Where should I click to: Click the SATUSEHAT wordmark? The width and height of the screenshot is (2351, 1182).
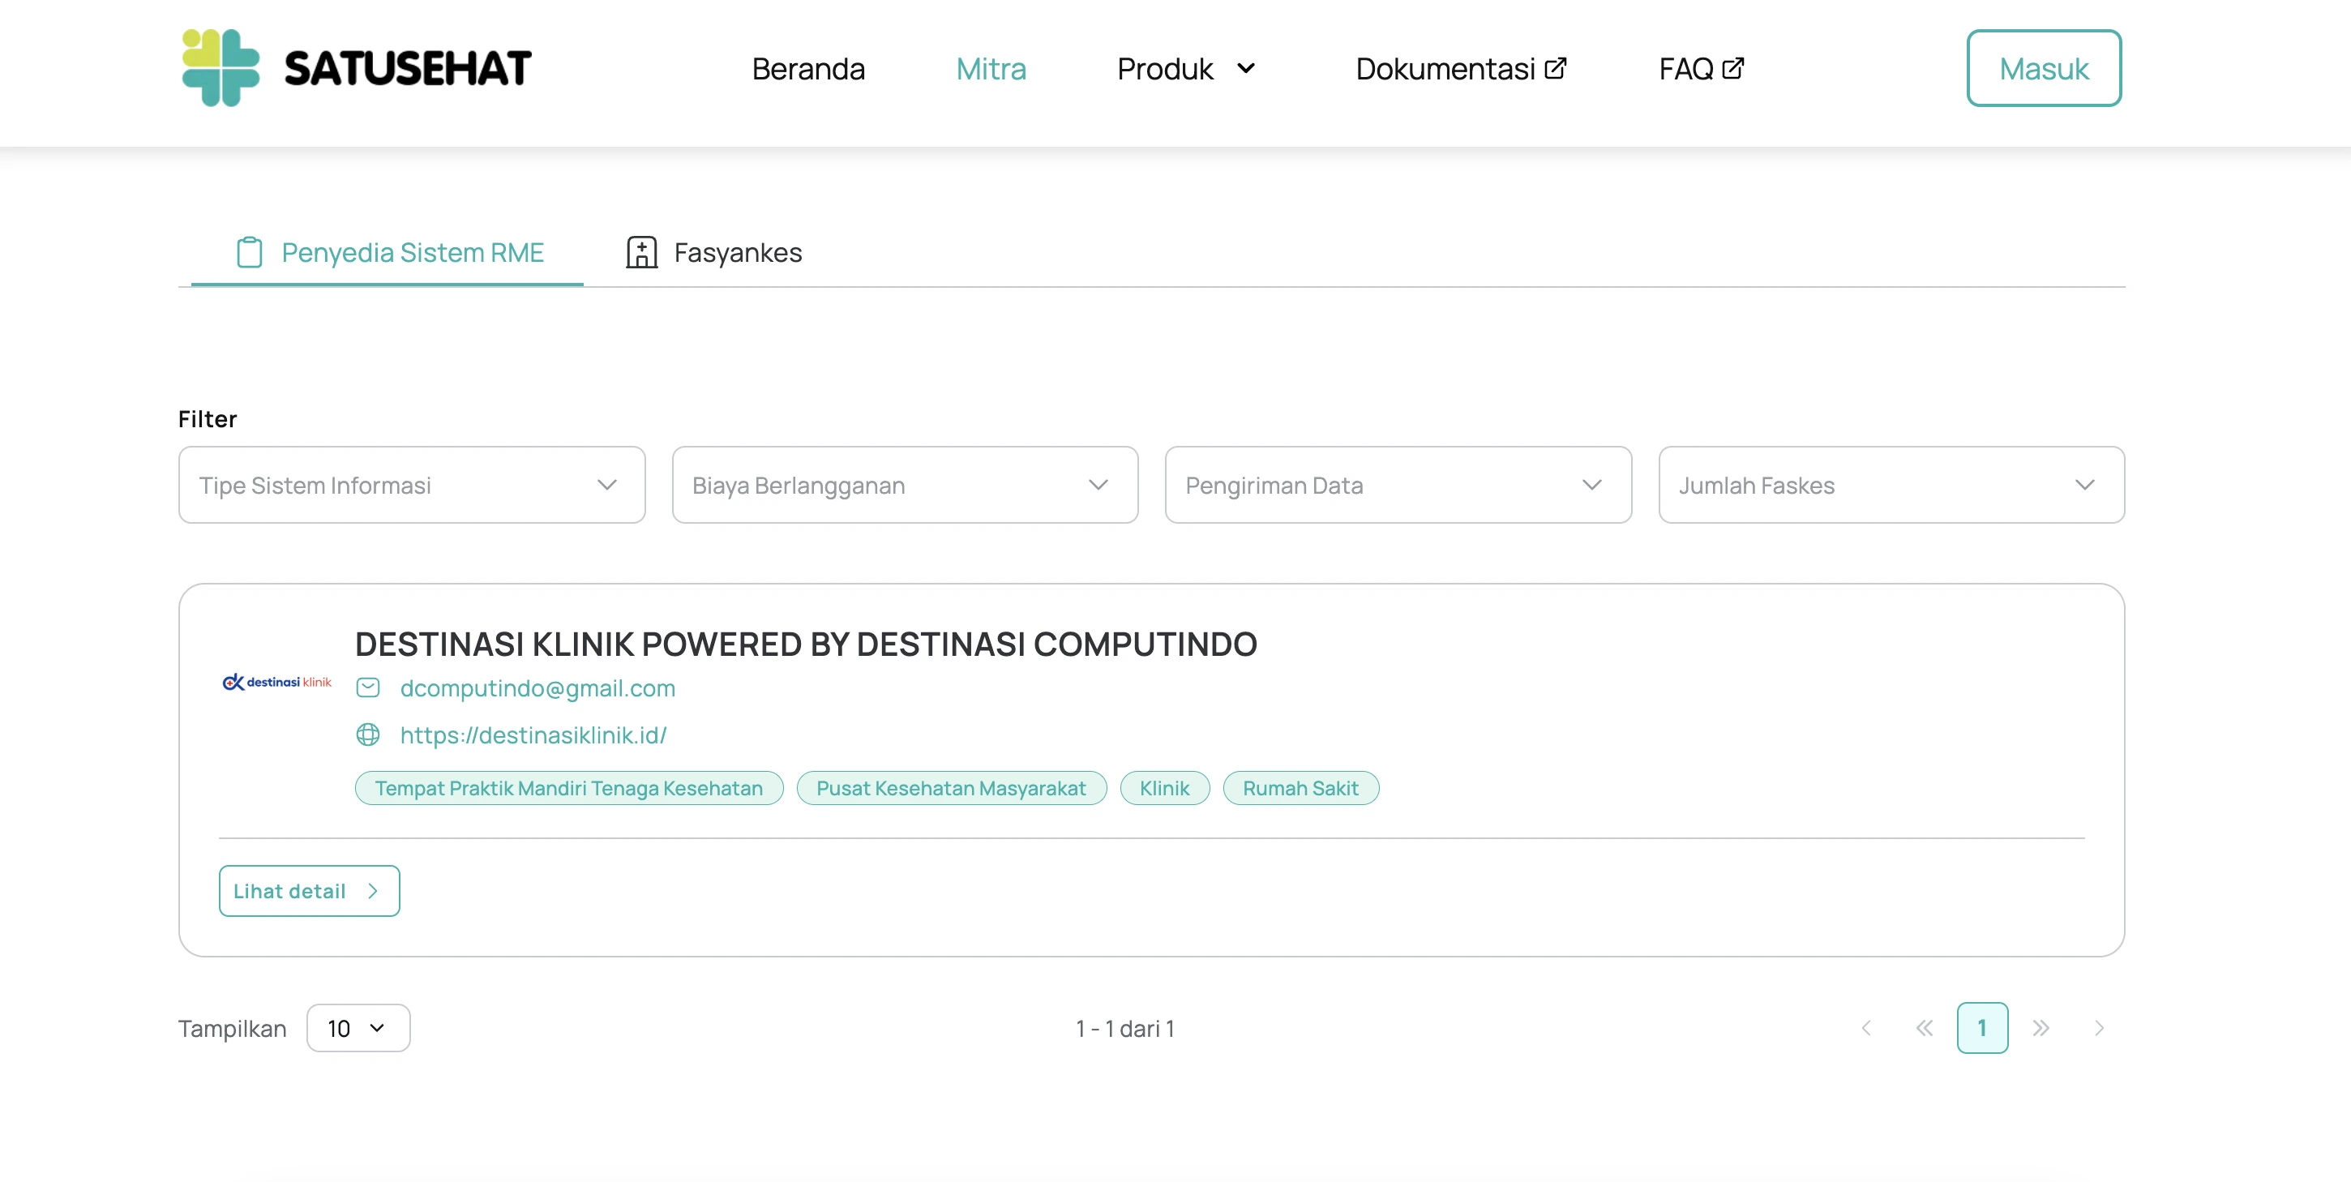[407, 68]
